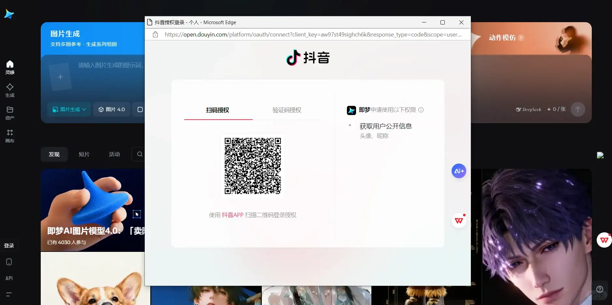Screen dimensions: 612x305
Task: Expand the 图片生成 generation mode dropdown
Action: pyautogui.click(x=69, y=109)
